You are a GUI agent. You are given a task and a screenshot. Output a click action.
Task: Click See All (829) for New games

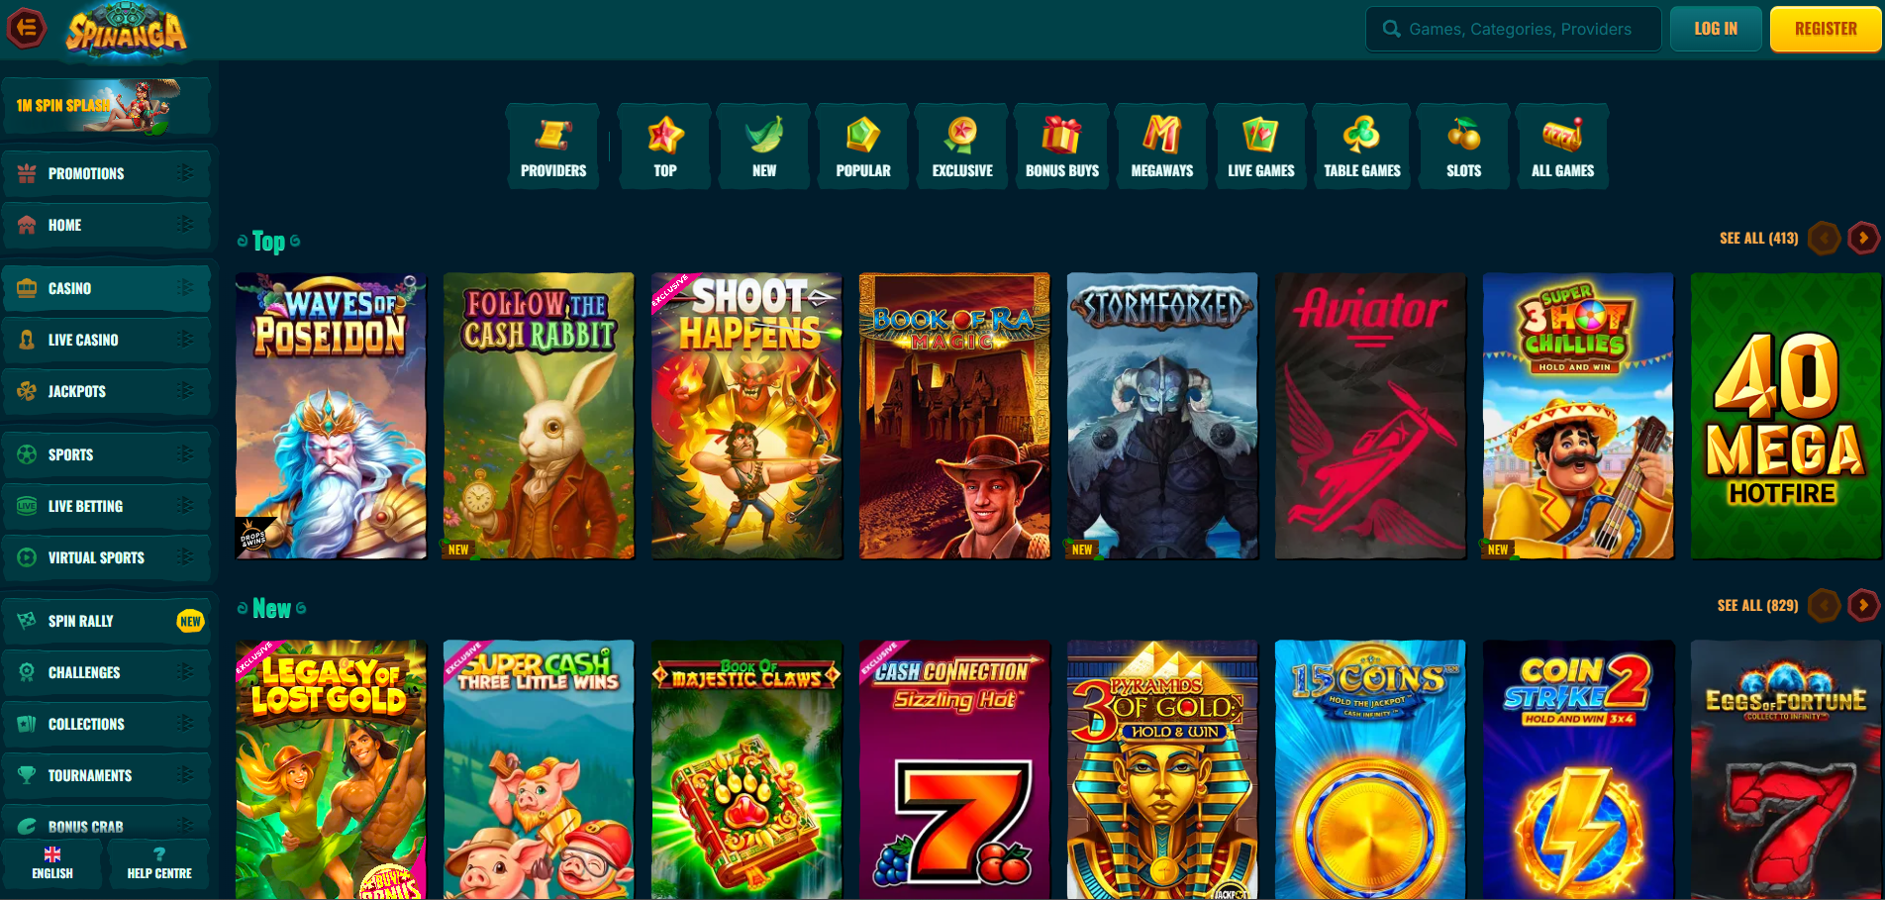(1757, 605)
